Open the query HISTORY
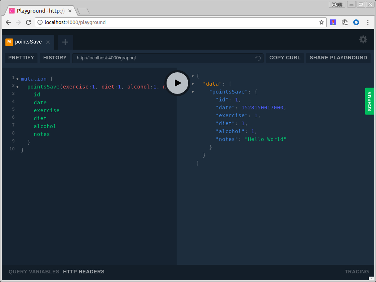The image size is (376, 282). coord(55,58)
